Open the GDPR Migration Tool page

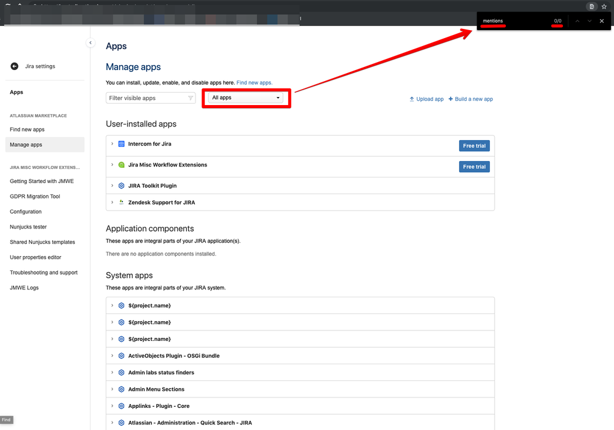tap(35, 197)
